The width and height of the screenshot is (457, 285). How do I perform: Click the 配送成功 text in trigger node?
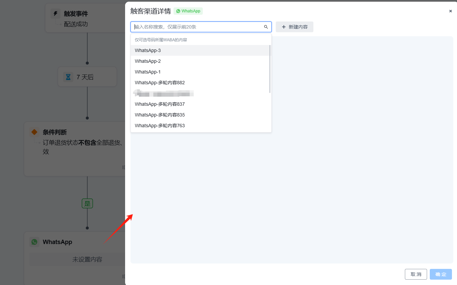[x=76, y=24]
